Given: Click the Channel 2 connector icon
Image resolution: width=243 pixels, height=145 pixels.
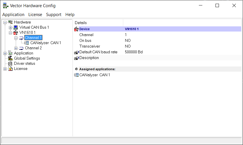Looking at the screenshot, I should pyautogui.click(x=21, y=48).
